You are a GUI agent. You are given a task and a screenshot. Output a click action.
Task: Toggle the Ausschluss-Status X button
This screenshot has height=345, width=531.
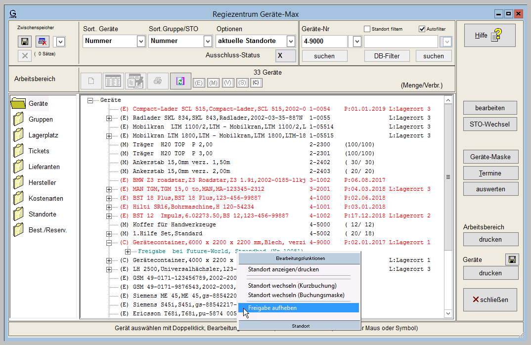pos(285,55)
